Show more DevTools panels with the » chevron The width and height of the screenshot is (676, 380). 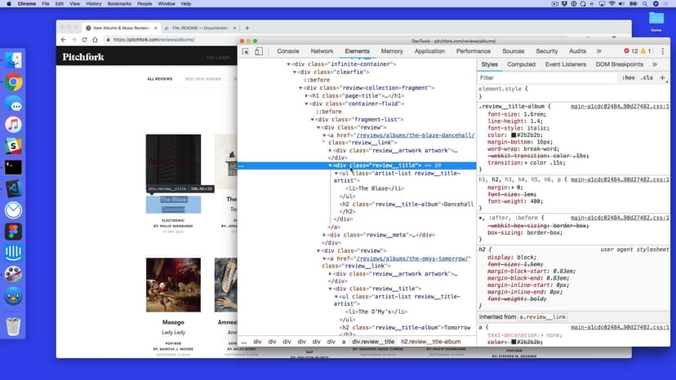598,51
